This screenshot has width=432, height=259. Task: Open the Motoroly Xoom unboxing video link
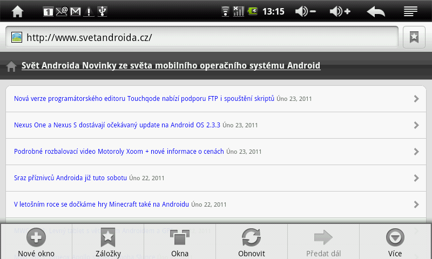[x=119, y=152]
